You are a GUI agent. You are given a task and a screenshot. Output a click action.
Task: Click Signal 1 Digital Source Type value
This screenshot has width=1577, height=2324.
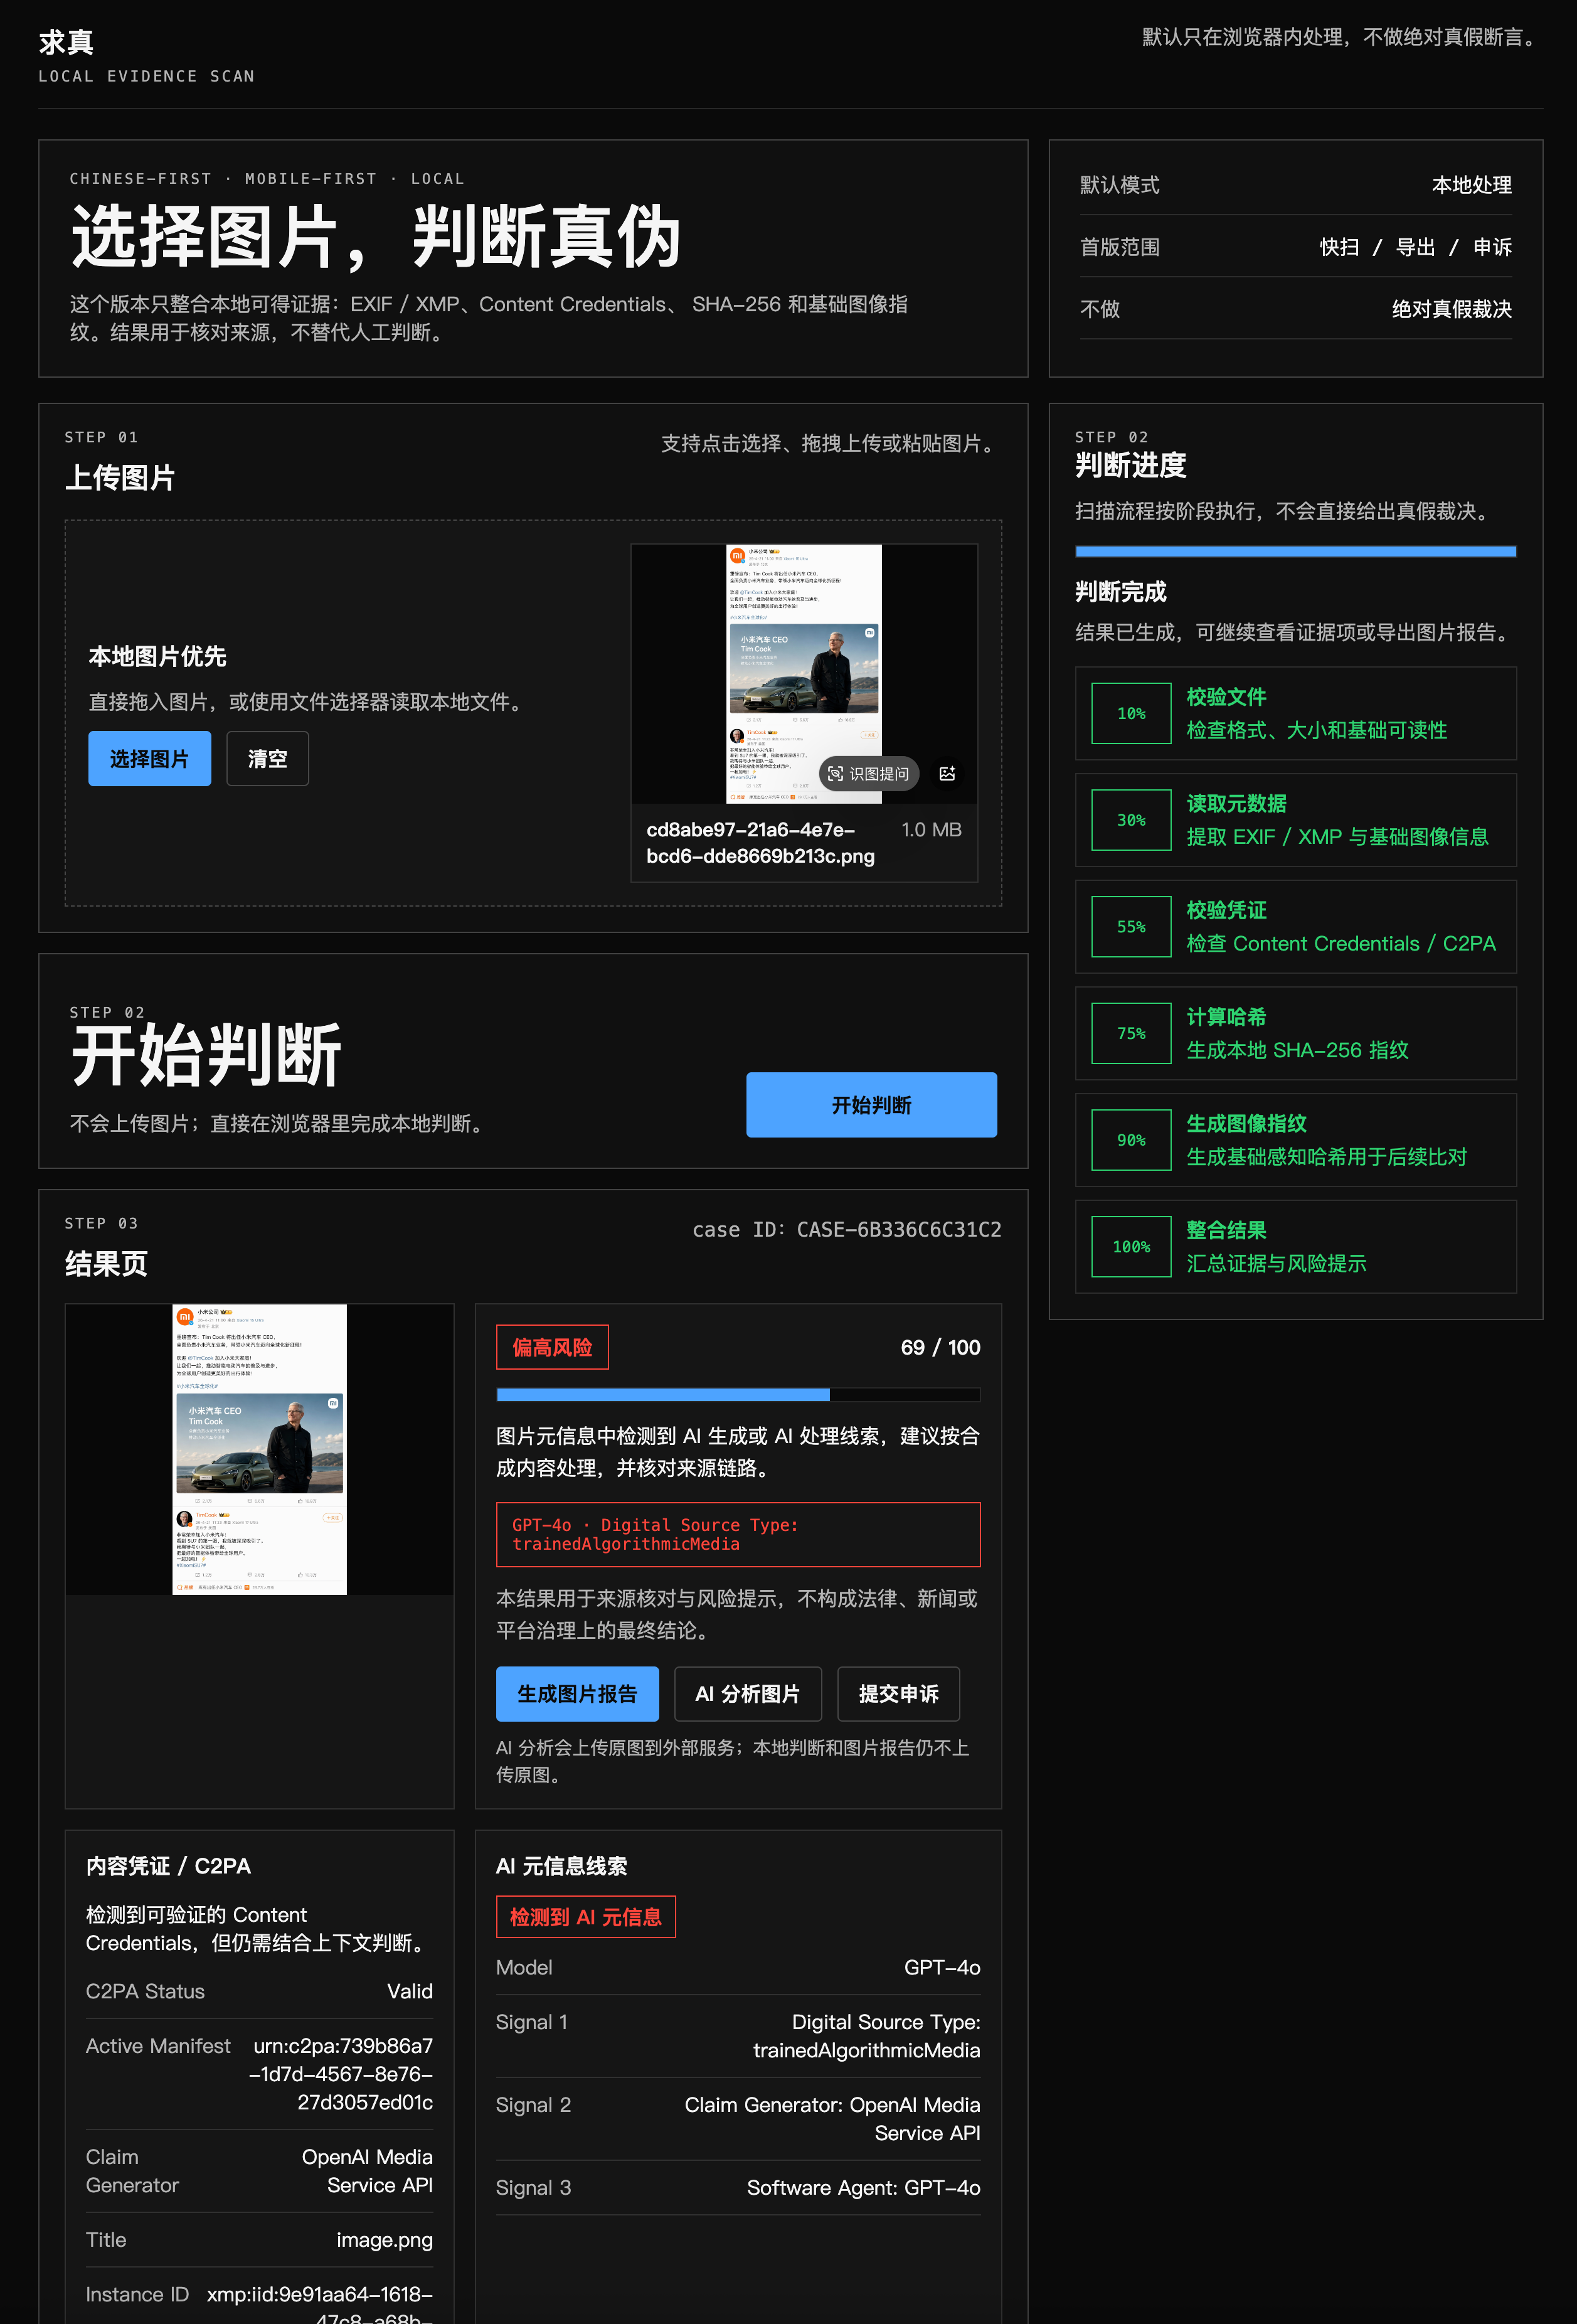[866, 2036]
